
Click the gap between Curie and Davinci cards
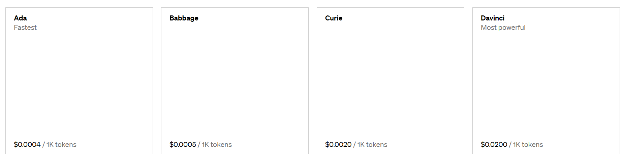coord(468,81)
